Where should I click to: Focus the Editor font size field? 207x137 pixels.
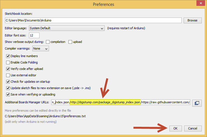point(34,35)
